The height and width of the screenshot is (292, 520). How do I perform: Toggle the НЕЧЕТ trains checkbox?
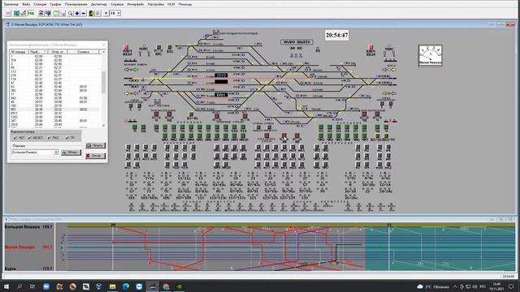[36, 138]
